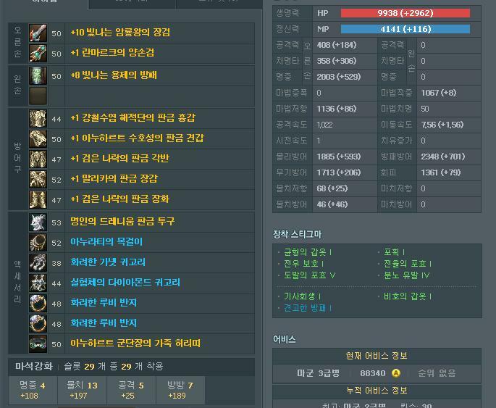Select the 명중 4 manastone tab
This screenshot has height=408, width=496.
coord(33,390)
